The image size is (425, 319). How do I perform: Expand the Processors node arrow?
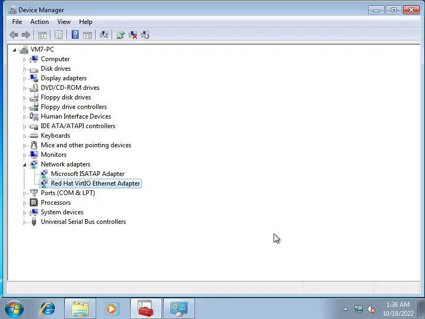(24, 203)
